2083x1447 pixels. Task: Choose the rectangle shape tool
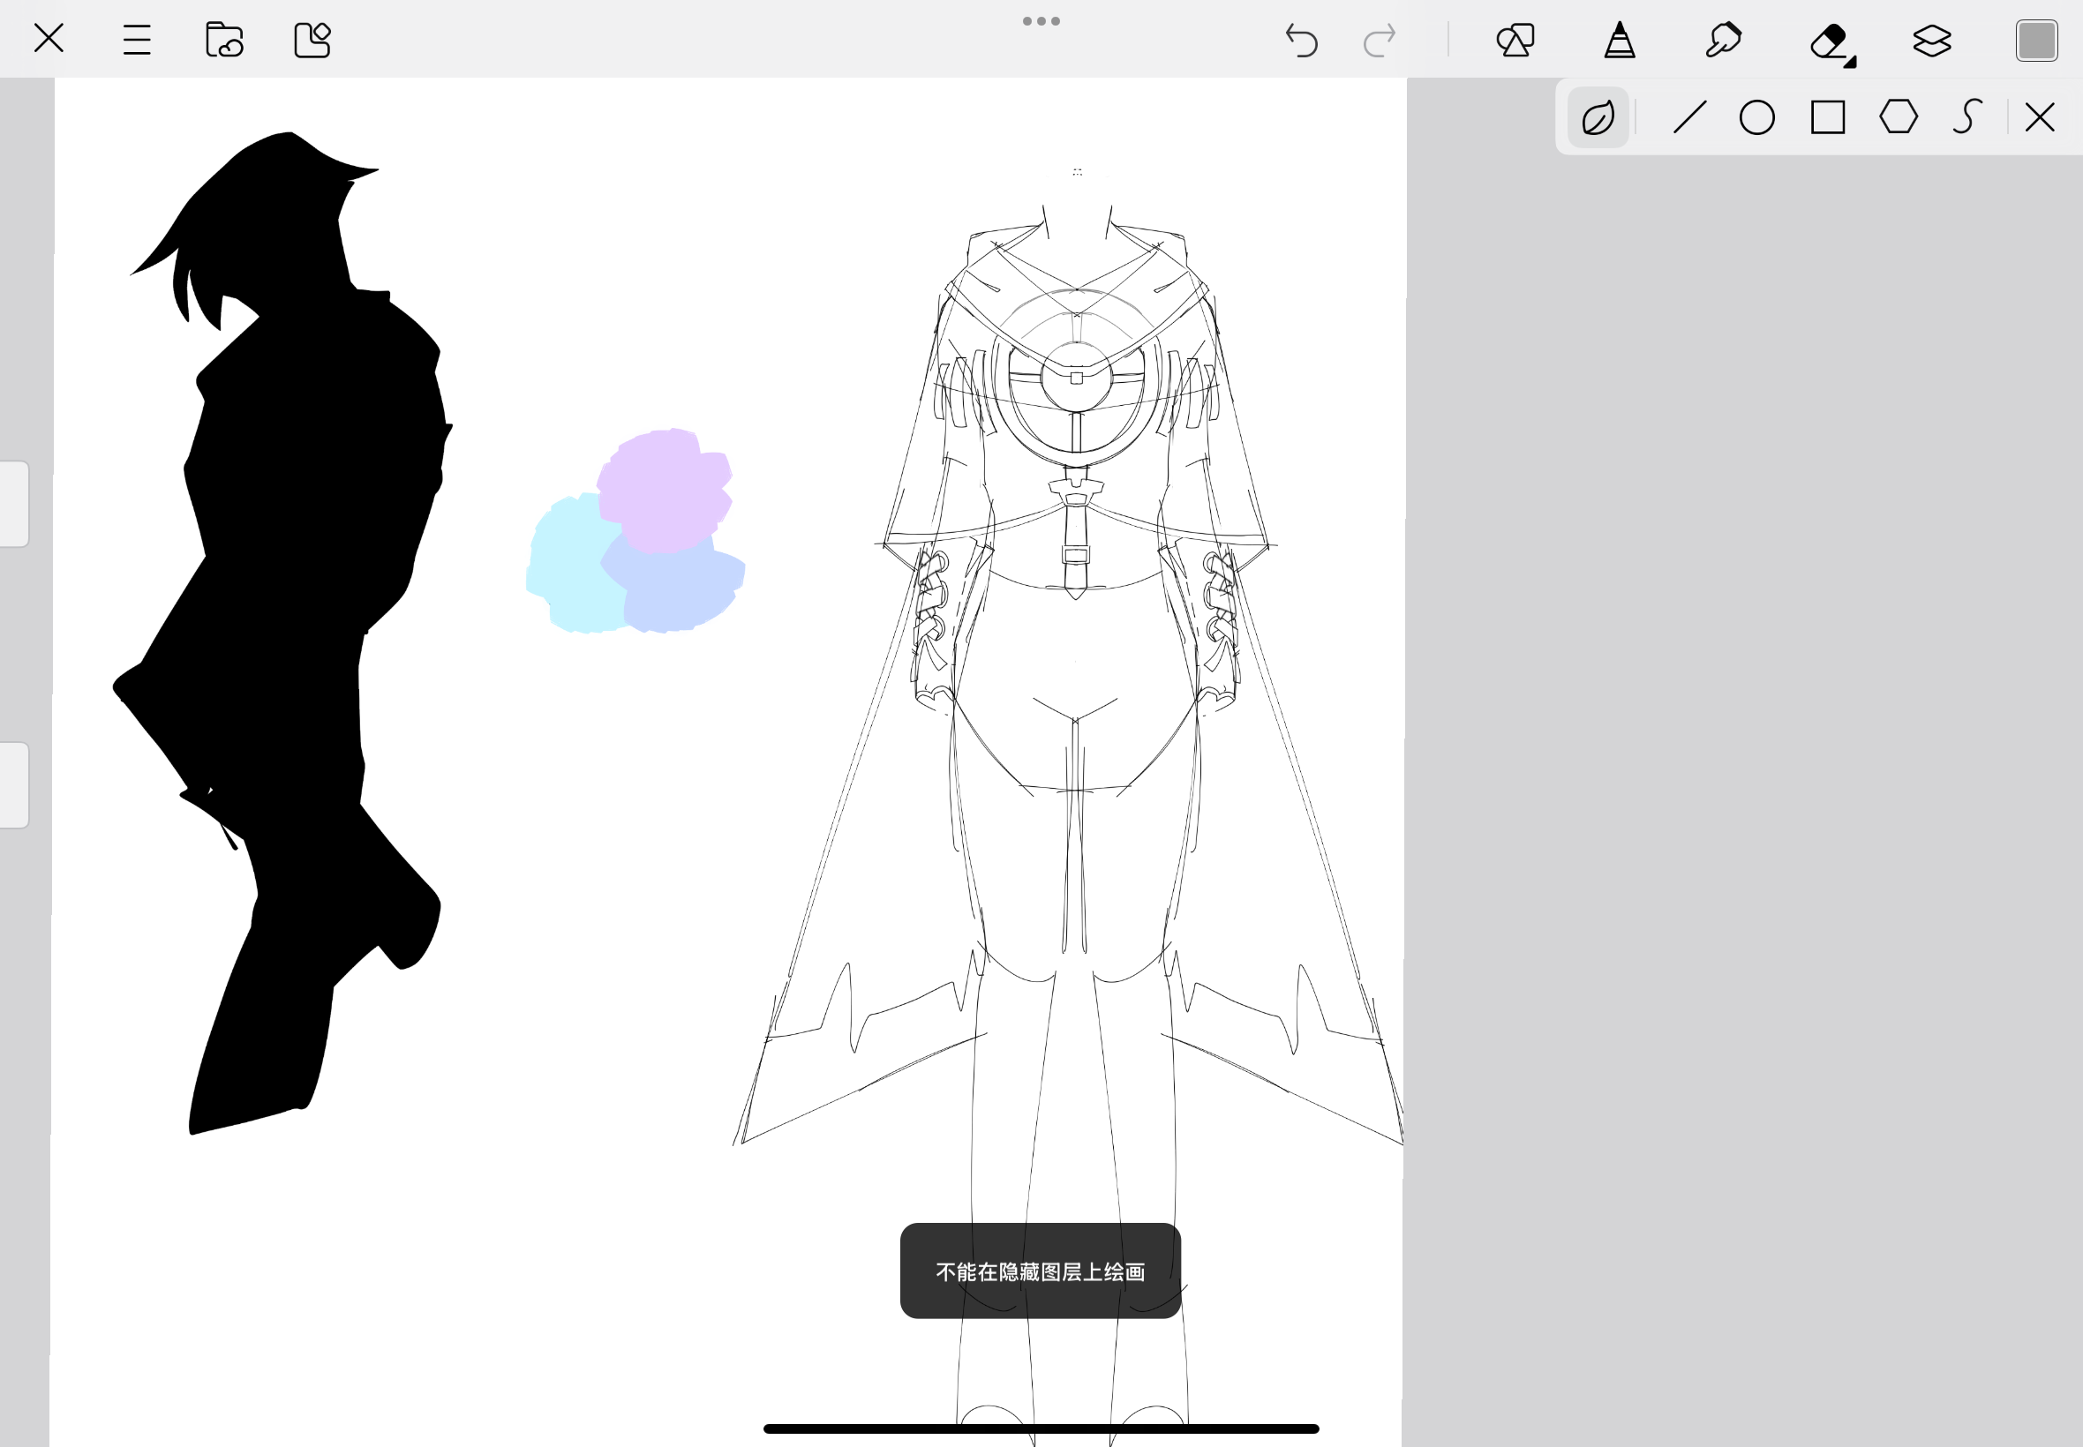coord(1827,117)
